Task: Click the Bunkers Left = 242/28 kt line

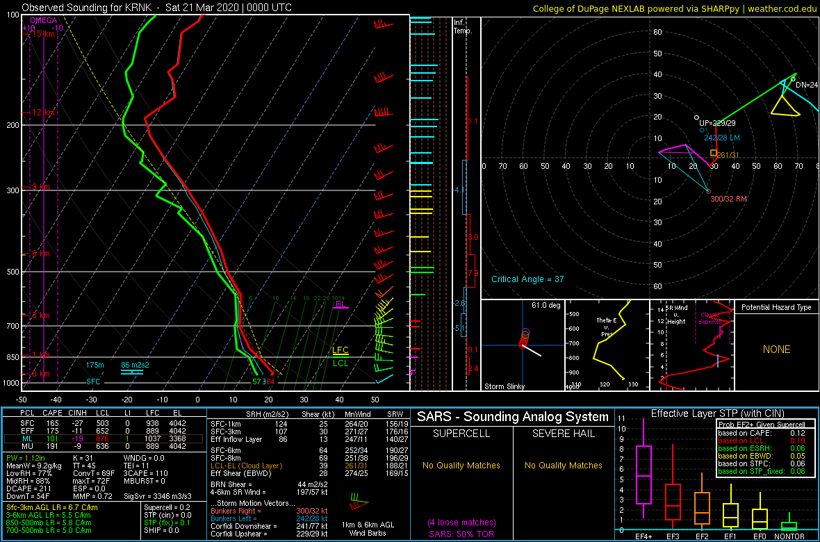Action: [x=269, y=518]
